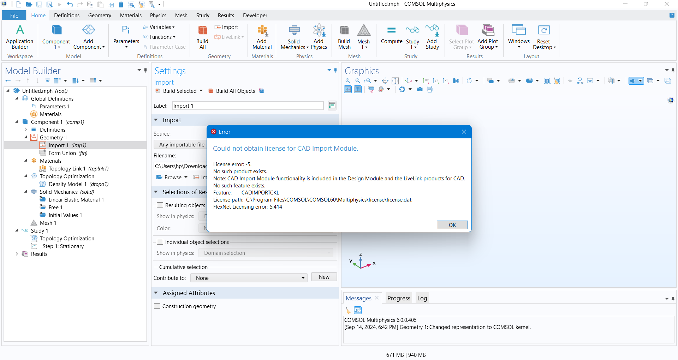Open the File menu
The width and height of the screenshot is (678, 360).
(x=14, y=16)
